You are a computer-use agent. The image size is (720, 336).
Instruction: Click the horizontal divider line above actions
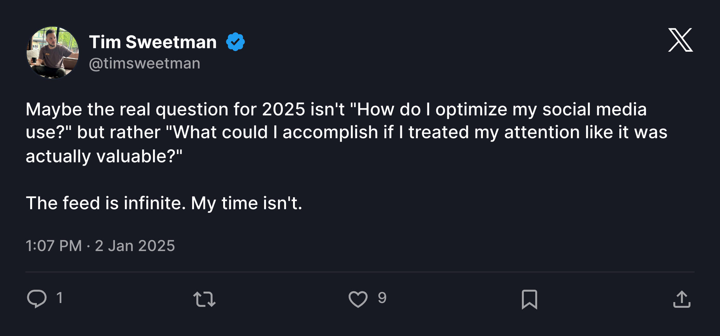coord(360,272)
